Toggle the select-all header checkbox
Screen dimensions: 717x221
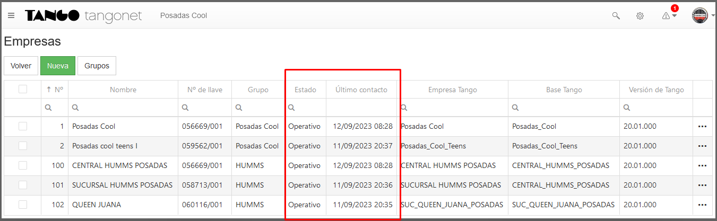pyautogui.click(x=23, y=89)
